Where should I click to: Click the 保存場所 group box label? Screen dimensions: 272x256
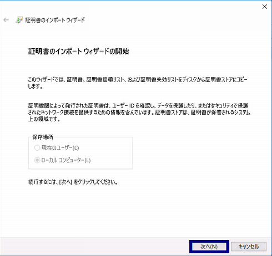[43, 137]
